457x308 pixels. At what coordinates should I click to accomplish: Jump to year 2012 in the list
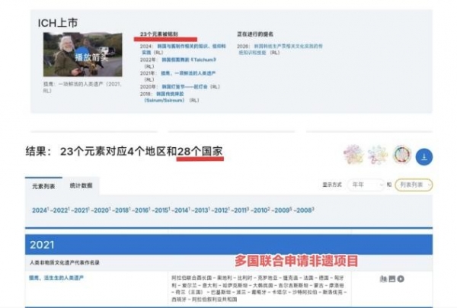(222, 210)
